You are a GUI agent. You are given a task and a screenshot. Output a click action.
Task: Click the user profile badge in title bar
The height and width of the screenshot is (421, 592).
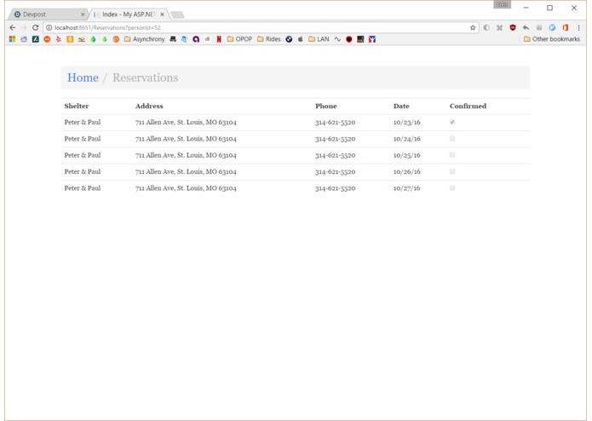click(x=502, y=4)
